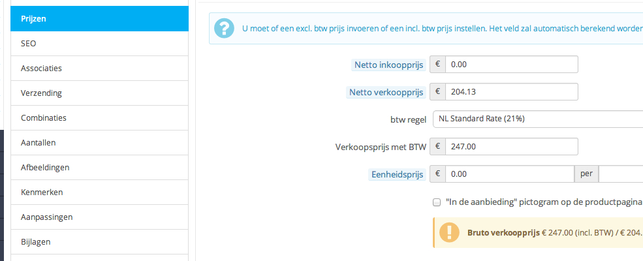Click the Netto inkoopprijs input field
Image resolution: width=643 pixels, height=261 pixels.
pos(512,65)
